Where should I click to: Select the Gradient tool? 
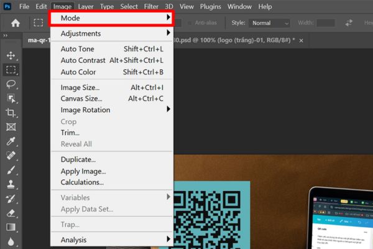pyautogui.click(x=11, y=227)
